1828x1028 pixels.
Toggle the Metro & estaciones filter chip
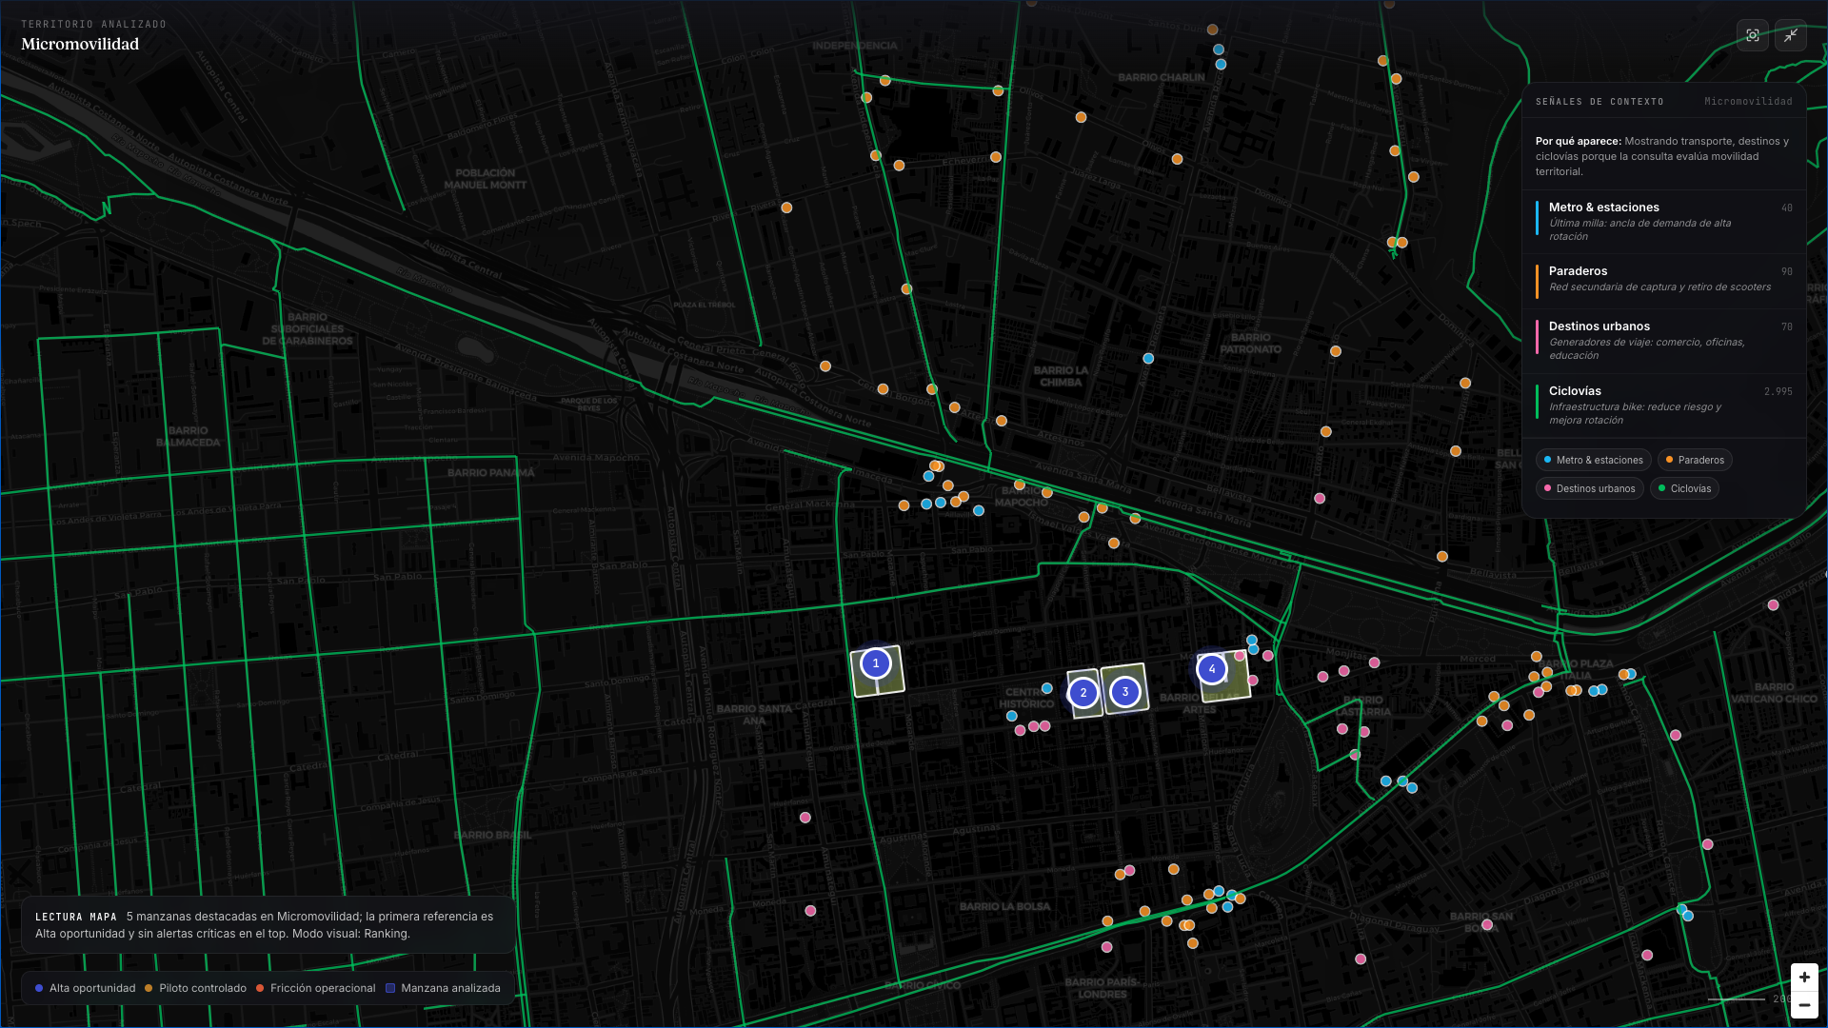[x=1593, y=460]
